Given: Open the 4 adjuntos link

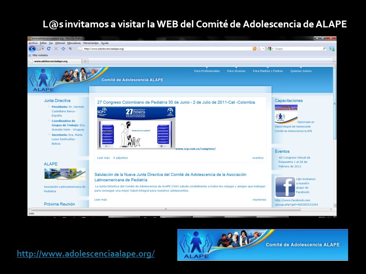Looking at the screenshot, I should tap(120, 158).
